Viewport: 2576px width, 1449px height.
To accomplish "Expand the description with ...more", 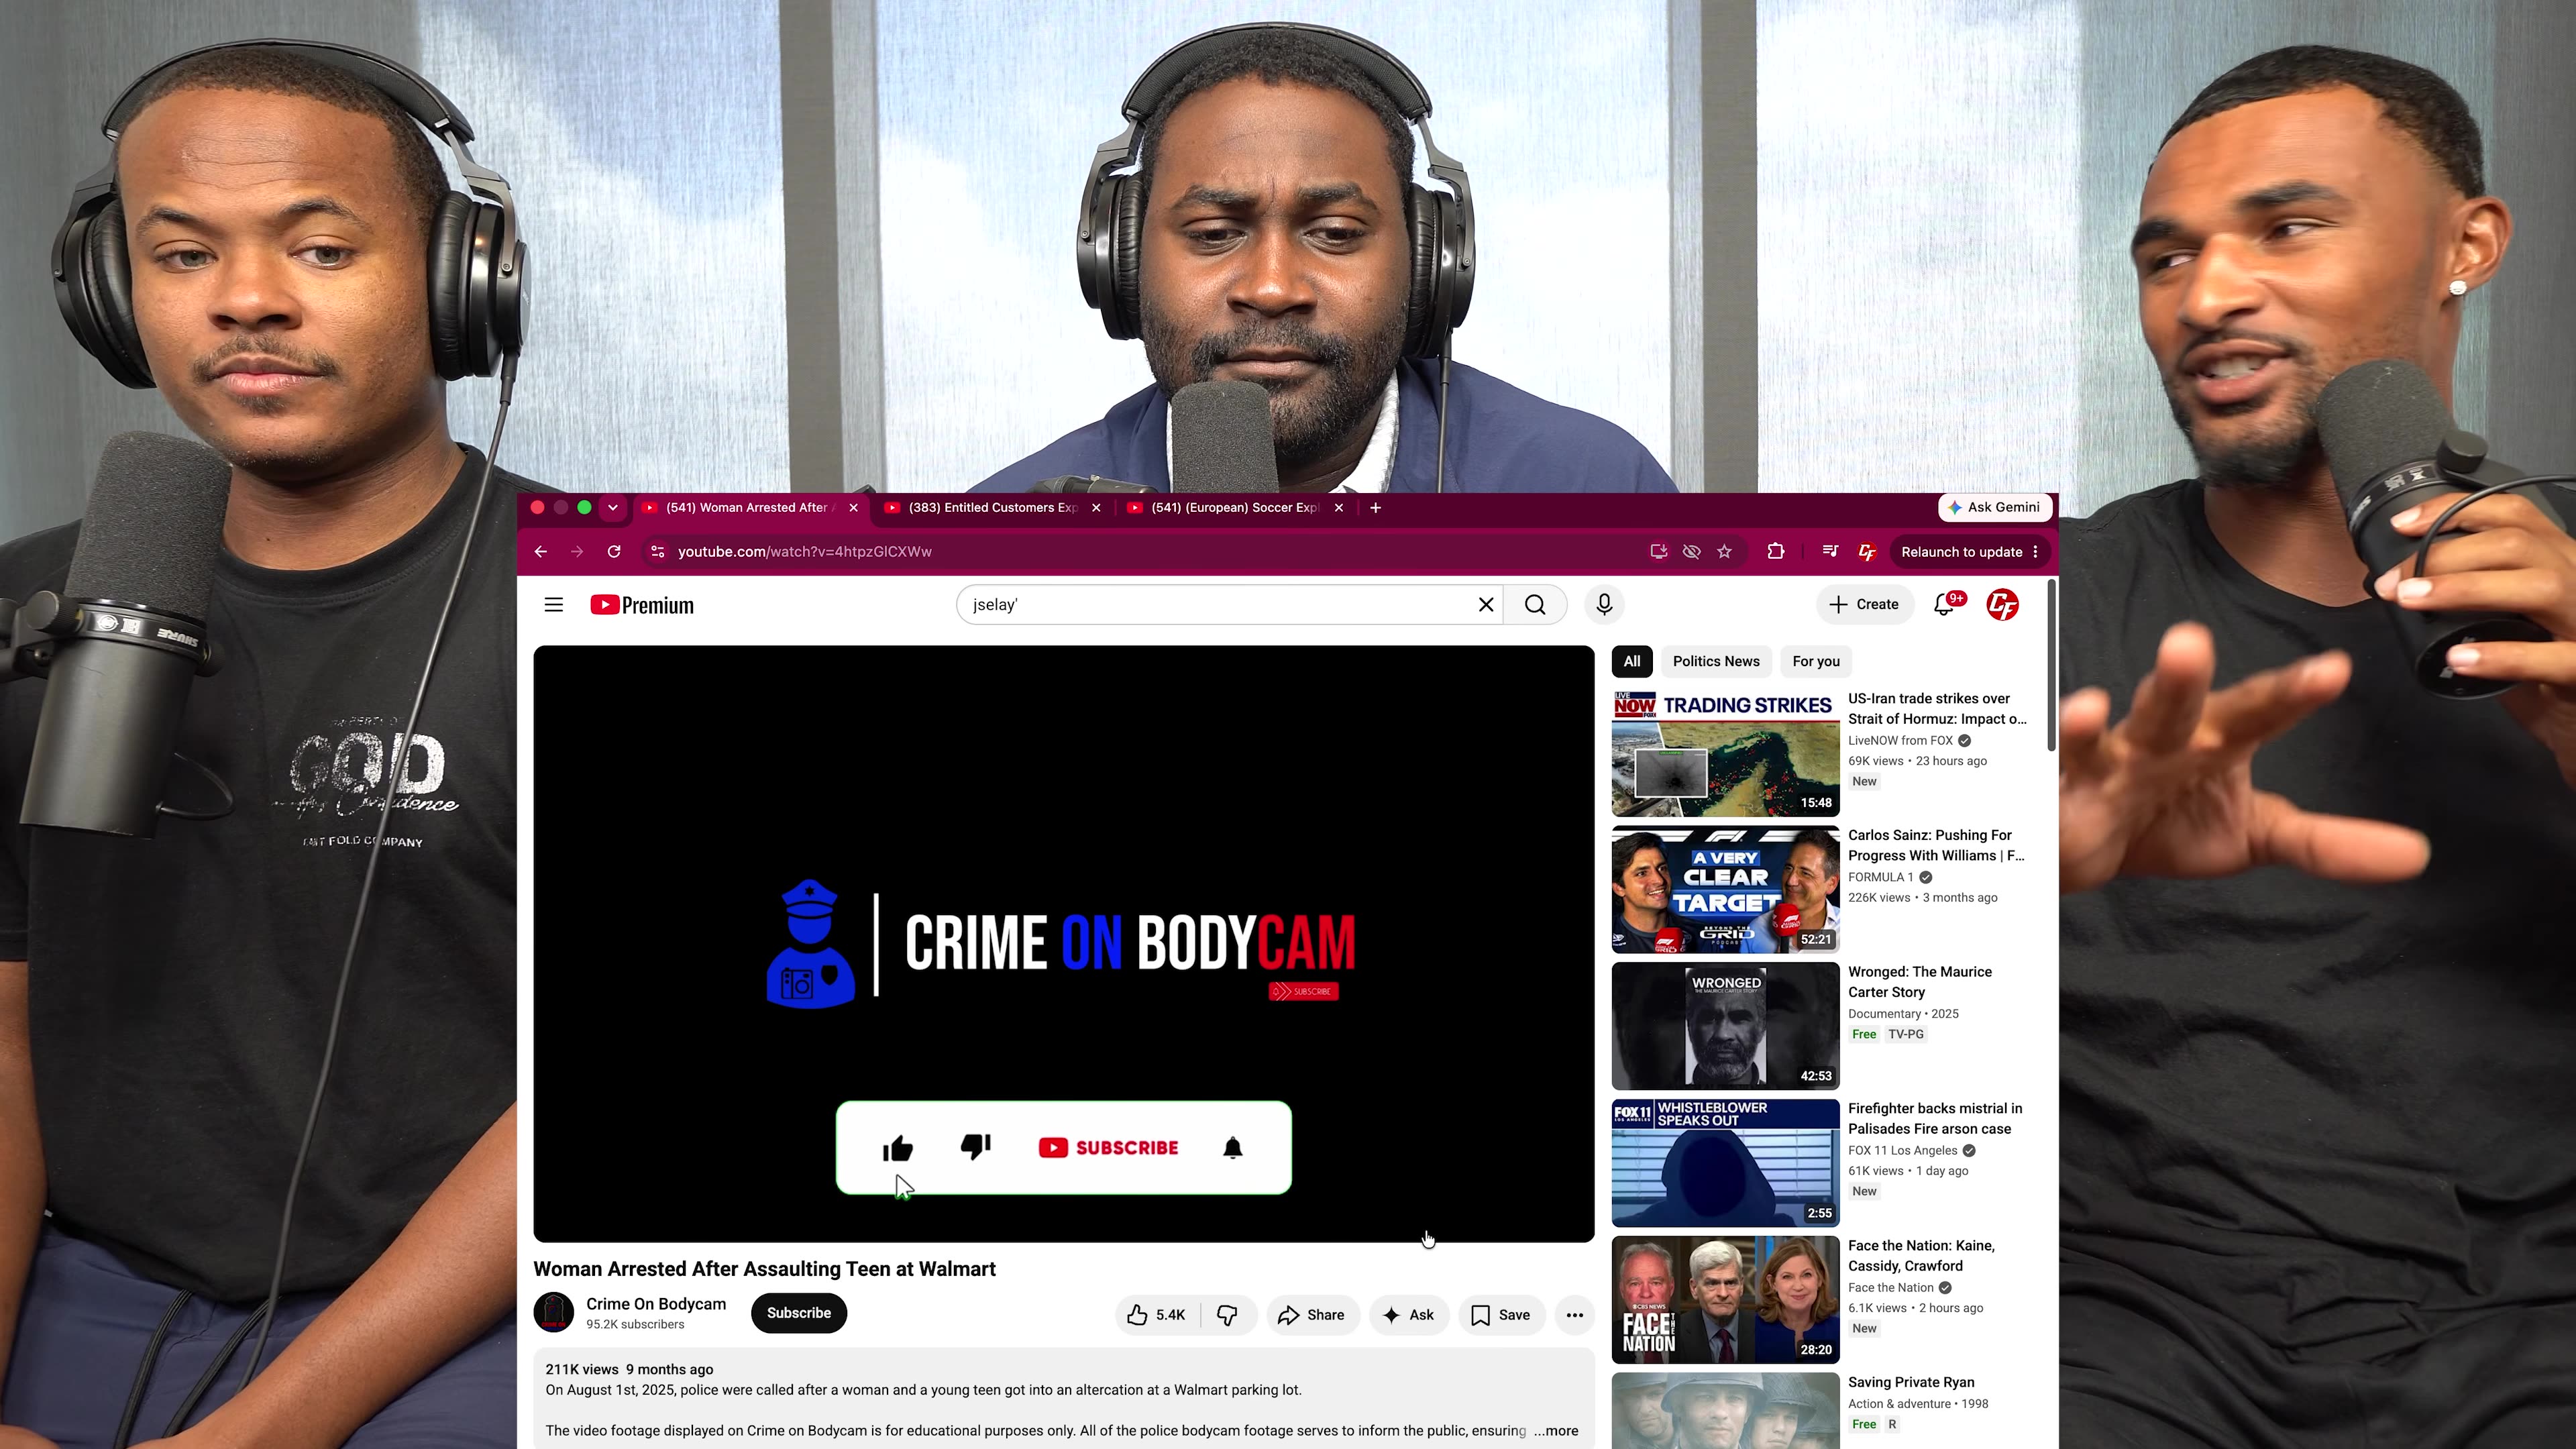I will (1556, 1432).
